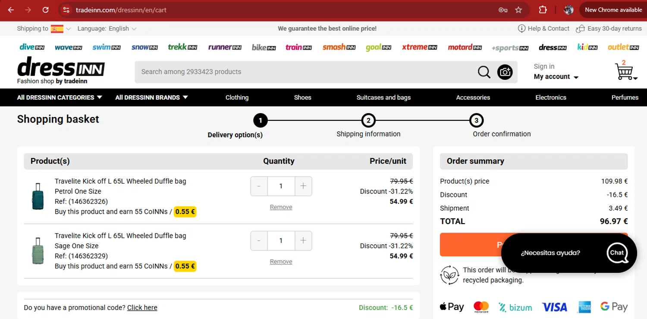Open Suitcases and bags menu item
This screenshot has height=319, width=647.
tap(383, 98)
